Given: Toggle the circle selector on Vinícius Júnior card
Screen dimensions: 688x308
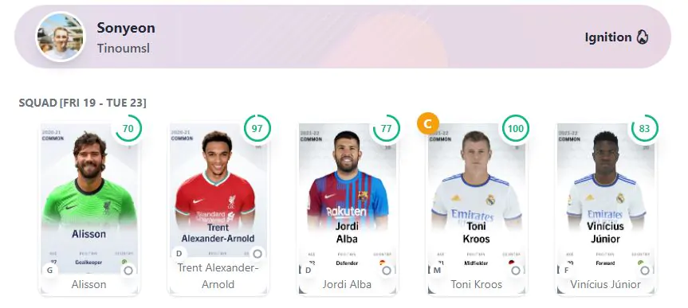Looking at the screenshot, I should click(645, 271).
